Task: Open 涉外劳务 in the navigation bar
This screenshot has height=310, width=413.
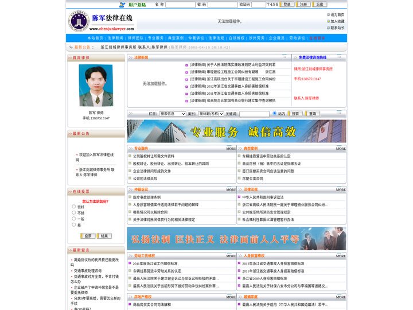Action: [x=256, y=38]
